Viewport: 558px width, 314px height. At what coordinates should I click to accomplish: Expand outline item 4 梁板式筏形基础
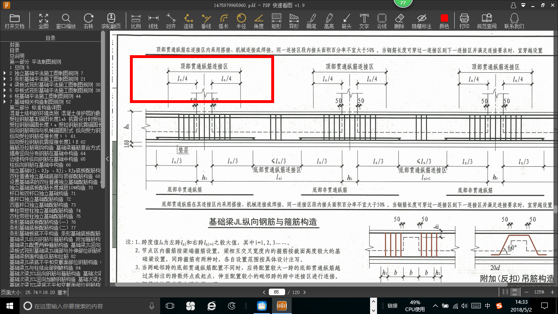coord(5,85)
